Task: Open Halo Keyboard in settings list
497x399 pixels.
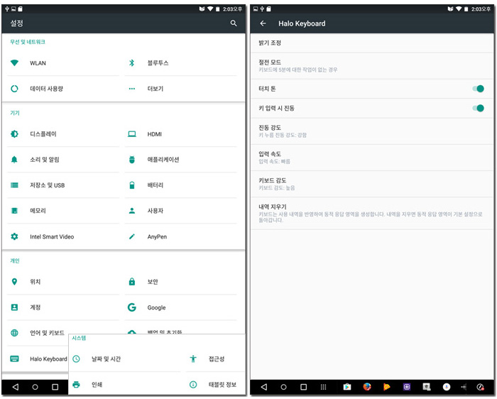Action: click(x=38, y=359)
